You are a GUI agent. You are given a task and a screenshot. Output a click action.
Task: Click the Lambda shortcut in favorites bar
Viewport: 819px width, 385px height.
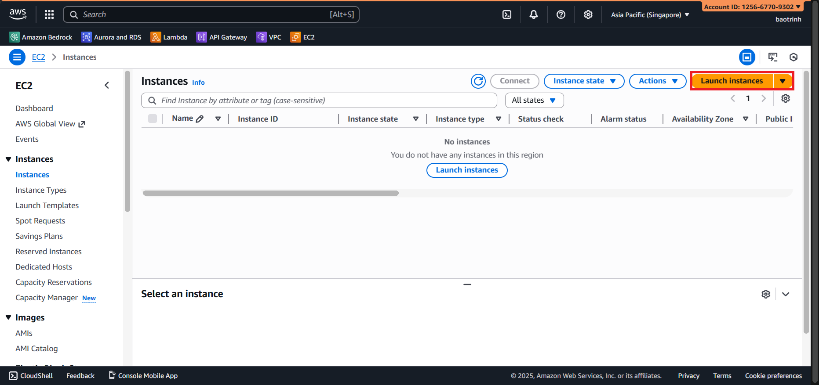pyautogui.click(x=169, y=37)
